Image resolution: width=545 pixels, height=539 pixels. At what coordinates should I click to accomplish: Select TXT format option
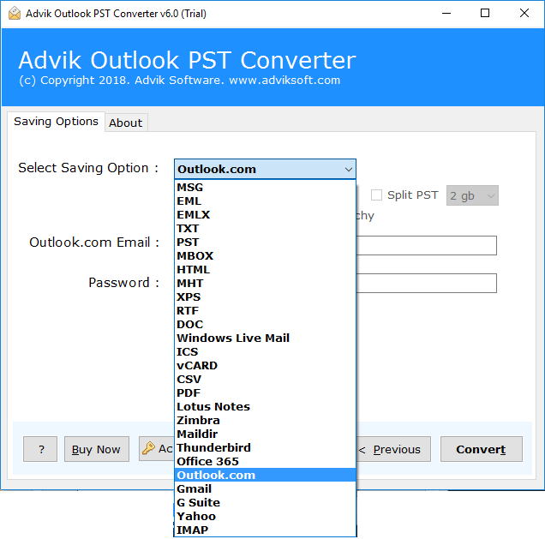[x=265, y=229]
